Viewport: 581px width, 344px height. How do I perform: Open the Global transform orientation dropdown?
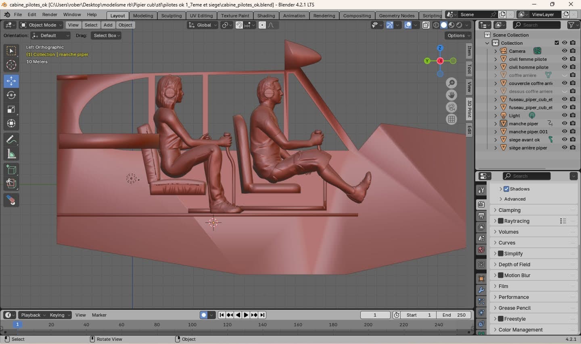tap(203, 25)
